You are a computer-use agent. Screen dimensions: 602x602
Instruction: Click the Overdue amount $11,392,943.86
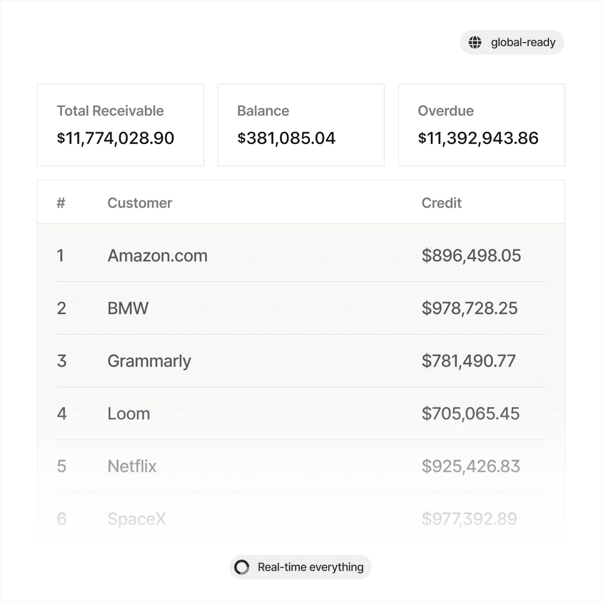pos(478,138)
